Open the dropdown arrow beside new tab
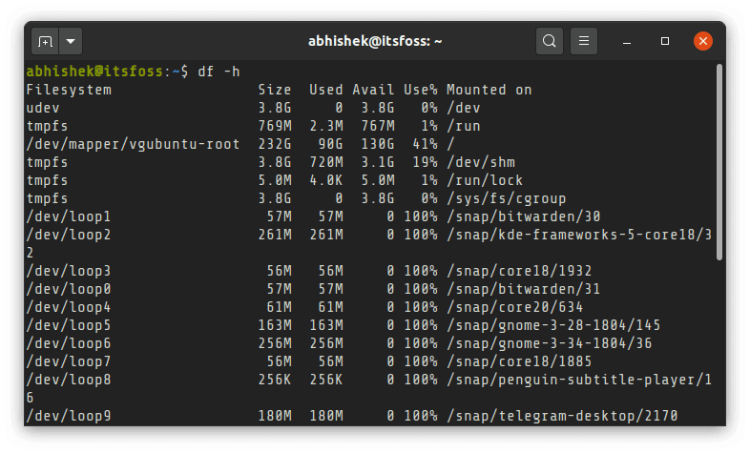 (x=72, y=42)
